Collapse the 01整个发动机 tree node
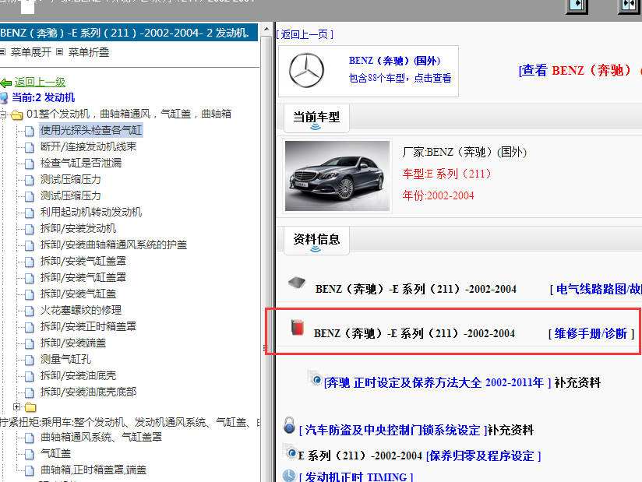The image size is (642, 482). click(3, 114)
